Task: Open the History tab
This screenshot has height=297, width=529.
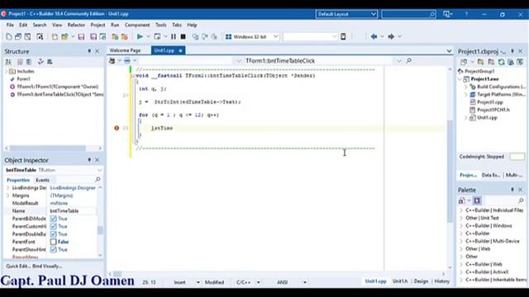Action: [x=441, y=281]
